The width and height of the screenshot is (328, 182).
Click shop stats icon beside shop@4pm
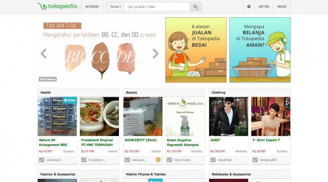pos(213,160)
